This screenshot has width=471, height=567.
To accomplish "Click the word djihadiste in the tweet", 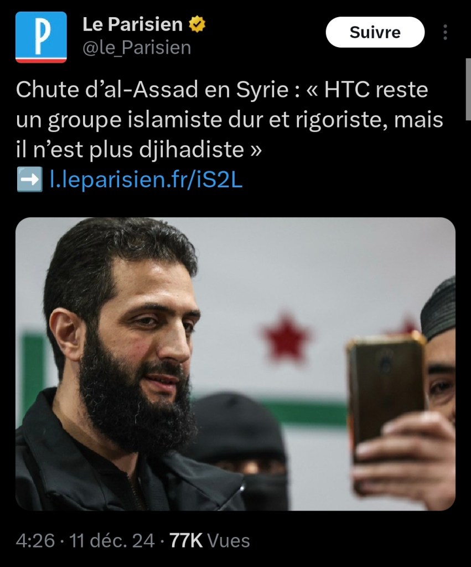I will pyautogui.click(x=191, y=149).
